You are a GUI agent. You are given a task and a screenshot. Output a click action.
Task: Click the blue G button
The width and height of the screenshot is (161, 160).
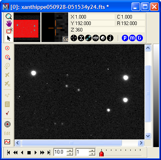[140, 38]
